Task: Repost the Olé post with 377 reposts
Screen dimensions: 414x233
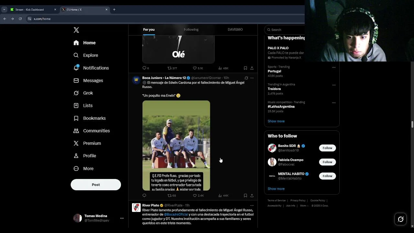Action: 172,68
